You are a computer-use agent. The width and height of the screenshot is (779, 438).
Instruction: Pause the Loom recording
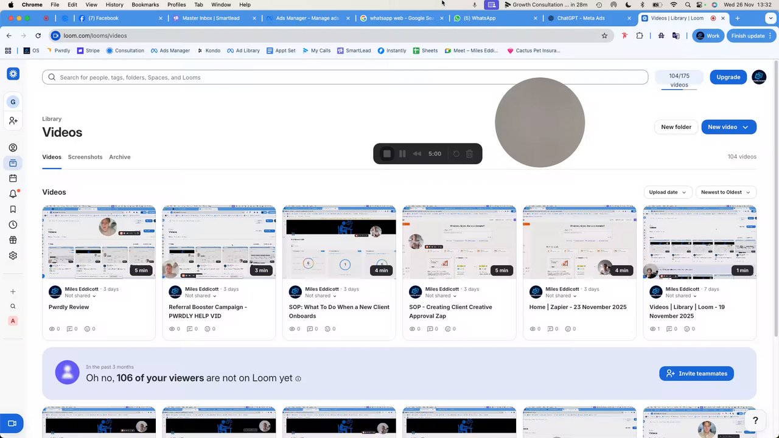[x=402, y=154]
